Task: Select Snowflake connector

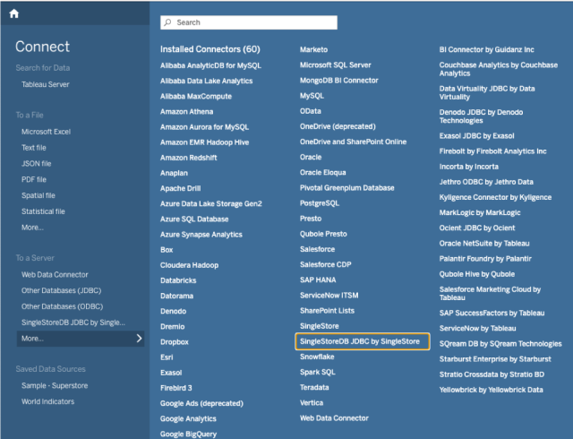Action: [x=317, y=357]
